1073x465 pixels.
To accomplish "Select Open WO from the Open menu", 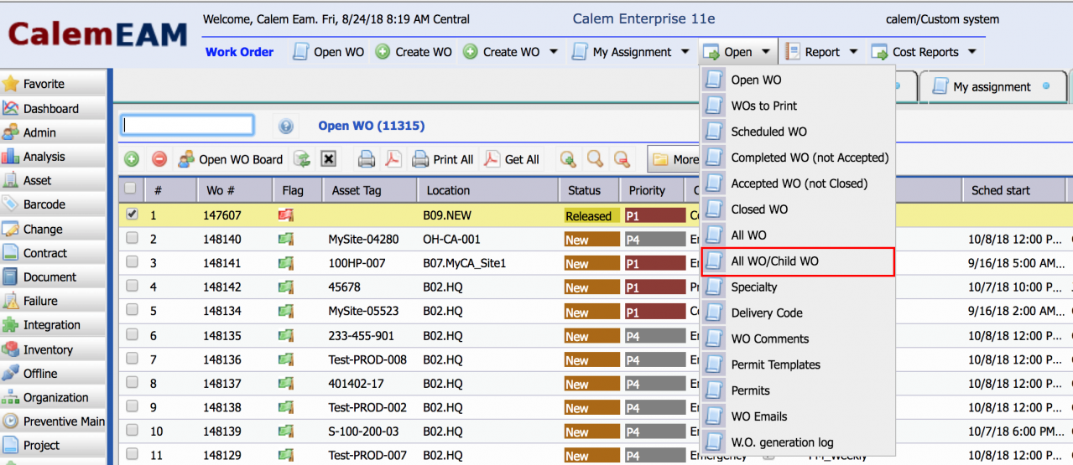I will 798,80.
